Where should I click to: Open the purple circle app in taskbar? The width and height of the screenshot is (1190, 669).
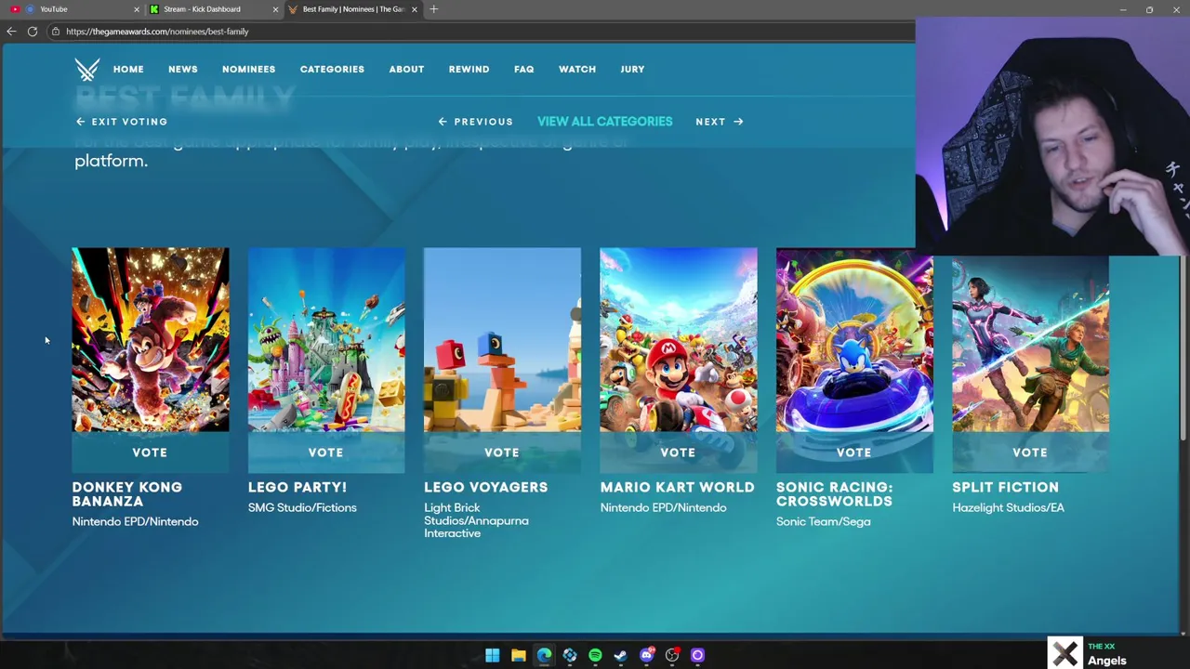point(697,655)
